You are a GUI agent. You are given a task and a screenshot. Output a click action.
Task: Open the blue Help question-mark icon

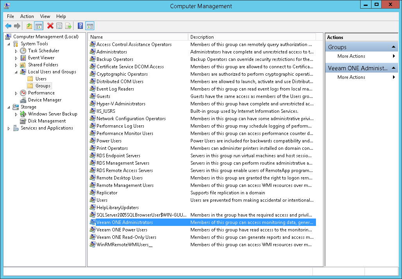(80, 26)
